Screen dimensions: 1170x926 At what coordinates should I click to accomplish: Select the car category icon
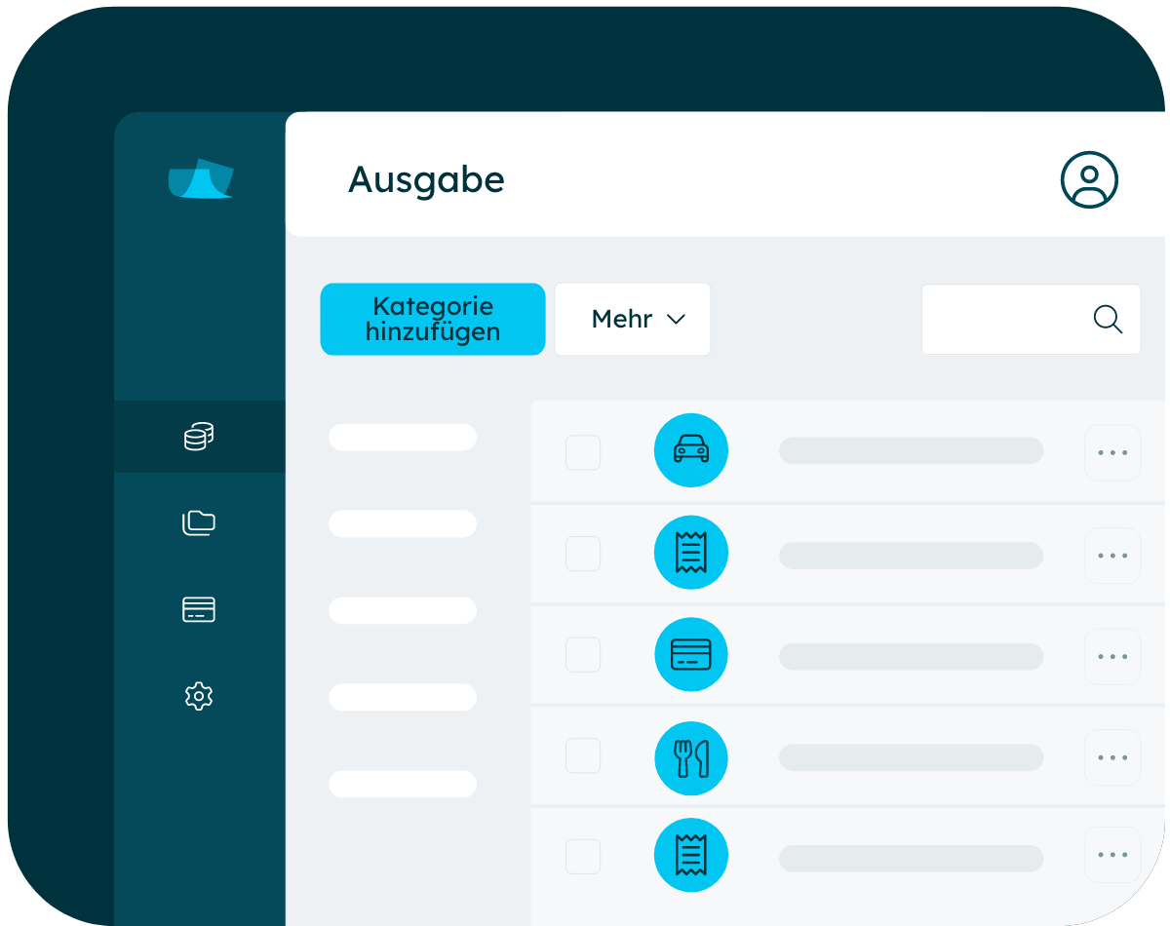(x=691, y=450)
